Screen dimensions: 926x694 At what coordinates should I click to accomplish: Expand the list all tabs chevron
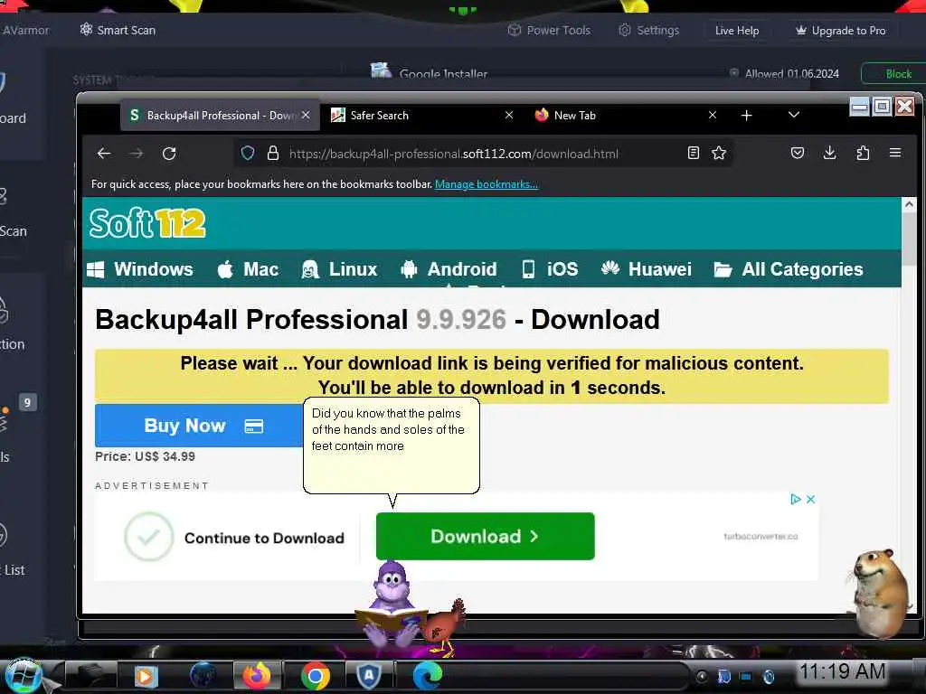(794, 115)
